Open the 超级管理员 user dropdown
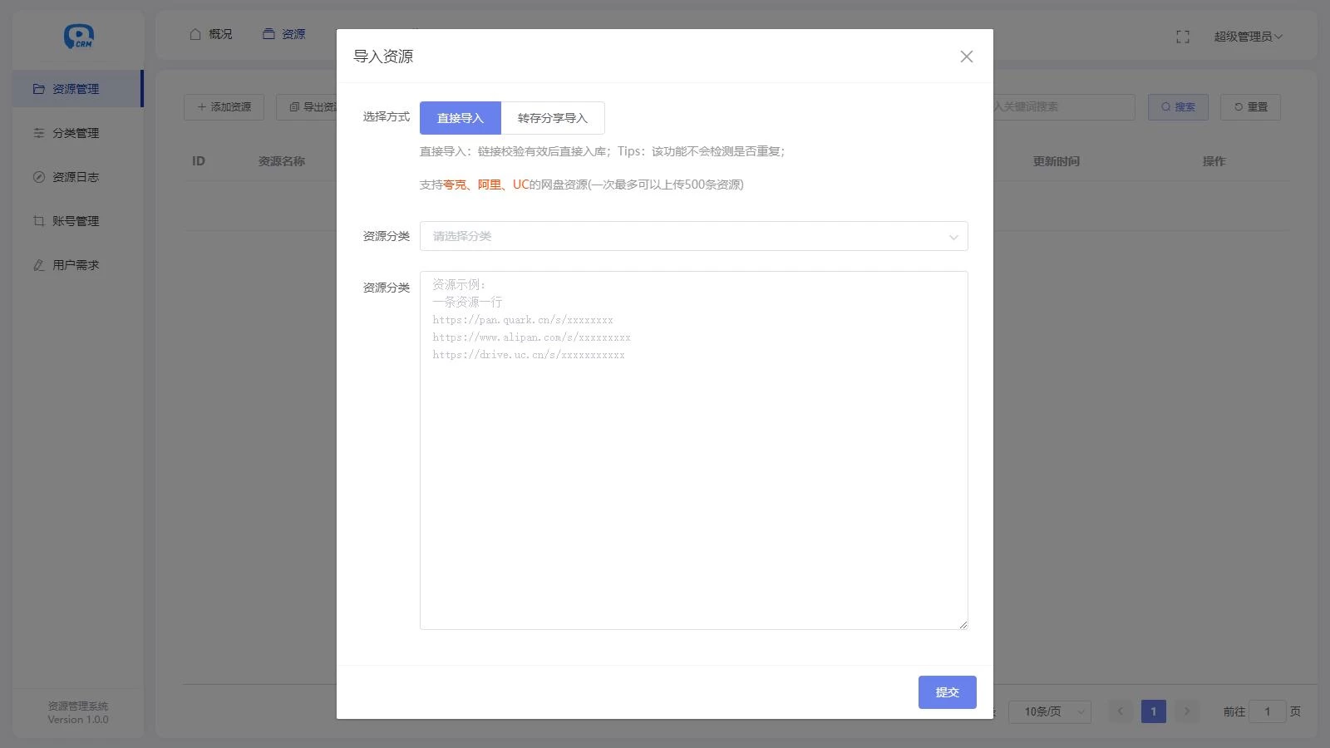Viewport: 1330px width, 748px height. 1247,37
